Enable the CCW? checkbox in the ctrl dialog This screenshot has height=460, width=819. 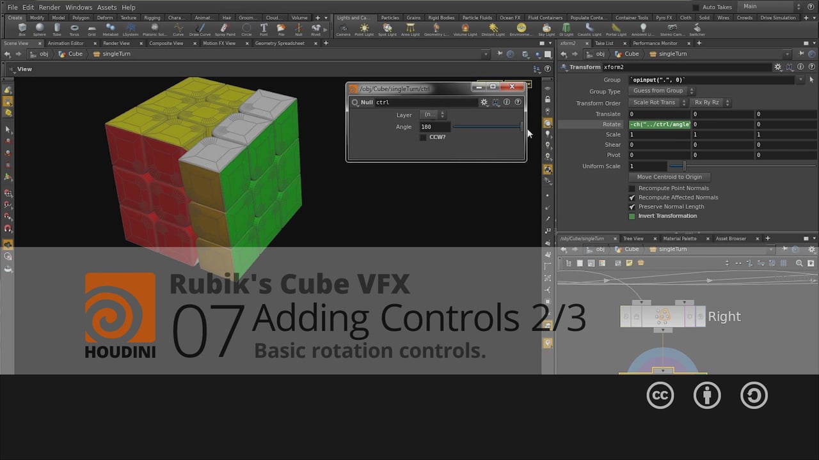tap(423, 137)
